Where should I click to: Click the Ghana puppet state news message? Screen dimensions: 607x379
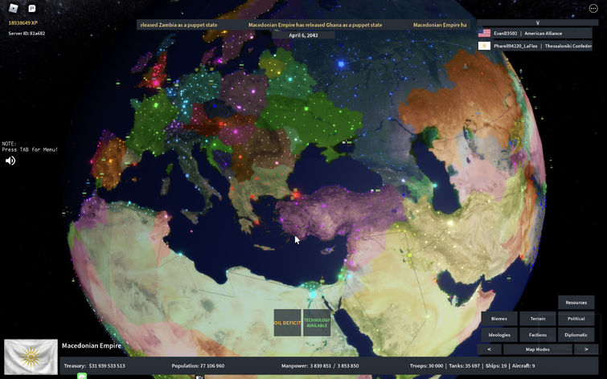pos(315,25)
